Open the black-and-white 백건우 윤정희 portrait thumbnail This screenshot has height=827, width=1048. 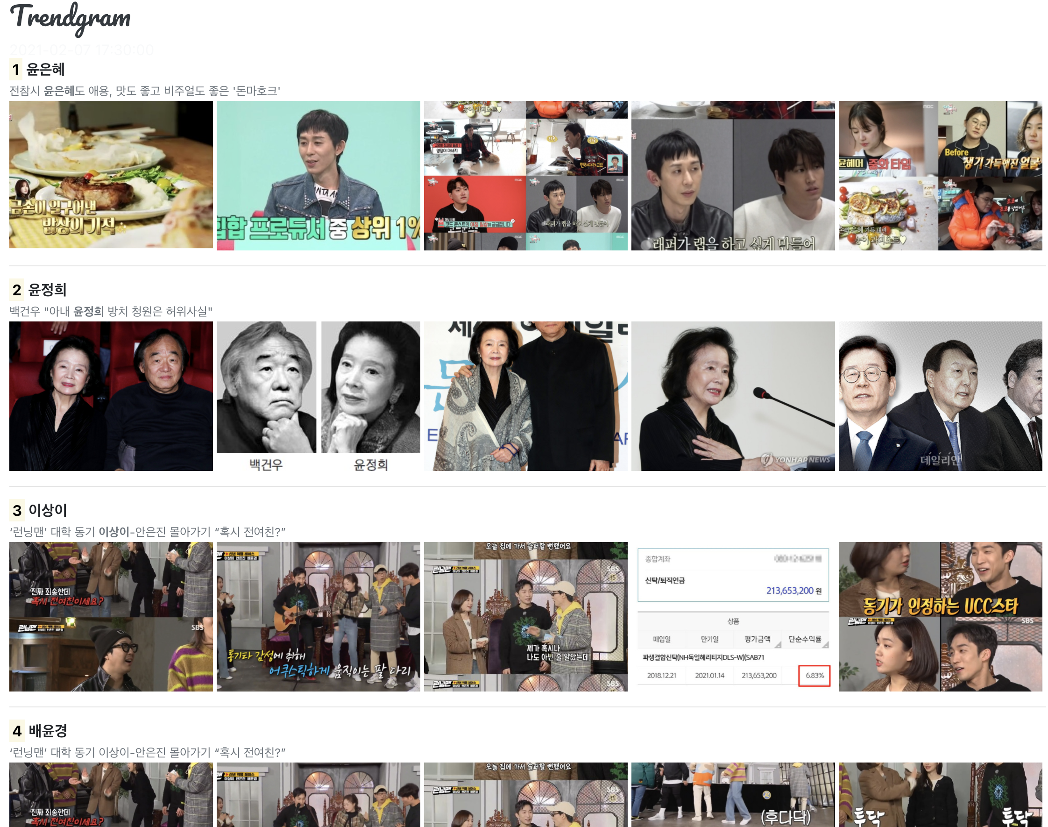pos(318,396)
